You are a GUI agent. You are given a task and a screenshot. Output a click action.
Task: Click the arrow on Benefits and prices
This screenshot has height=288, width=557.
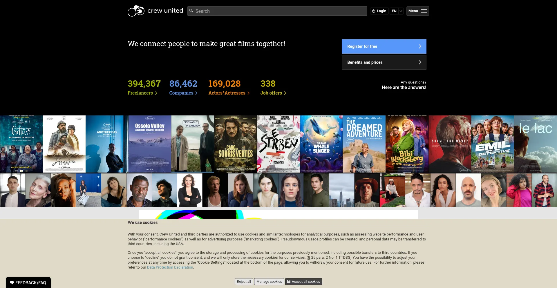[420, 62]
